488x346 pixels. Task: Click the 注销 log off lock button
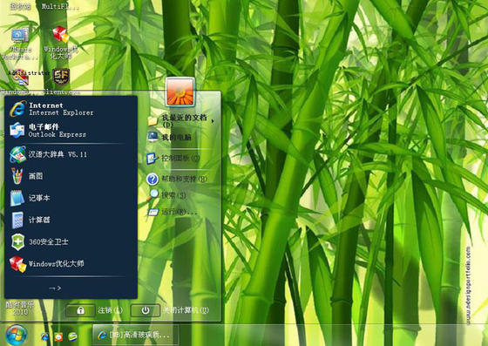80,310
